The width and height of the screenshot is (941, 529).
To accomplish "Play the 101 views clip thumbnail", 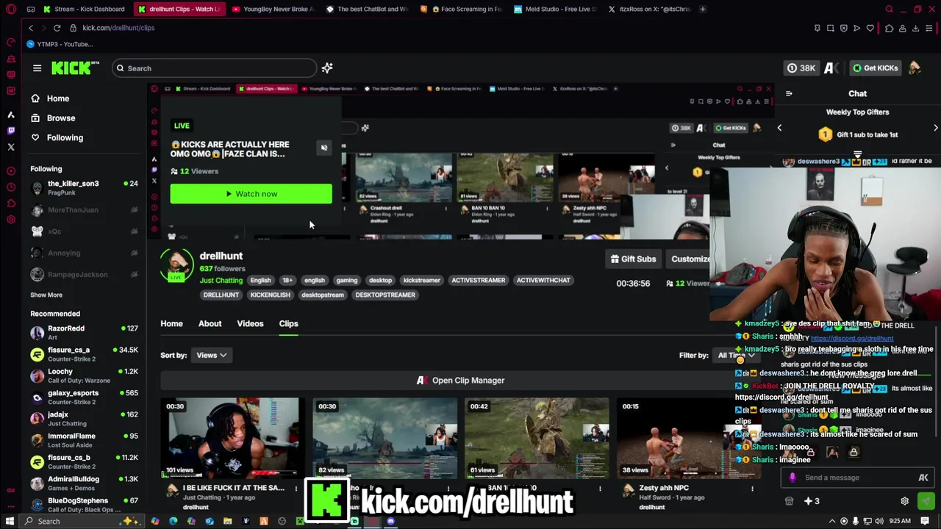I will tap(232, 439).
